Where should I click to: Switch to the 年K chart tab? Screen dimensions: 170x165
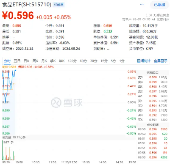coord(62,61)
